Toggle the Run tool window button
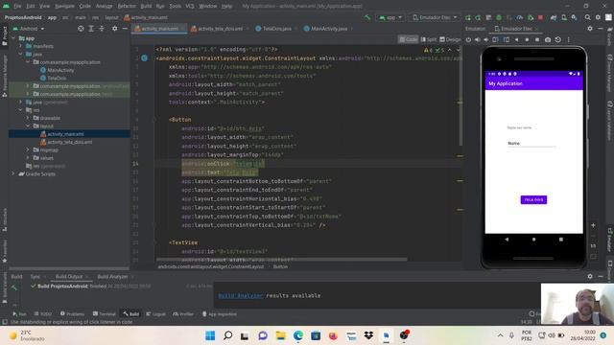The image size is (614, 345). tap(19, 313)
